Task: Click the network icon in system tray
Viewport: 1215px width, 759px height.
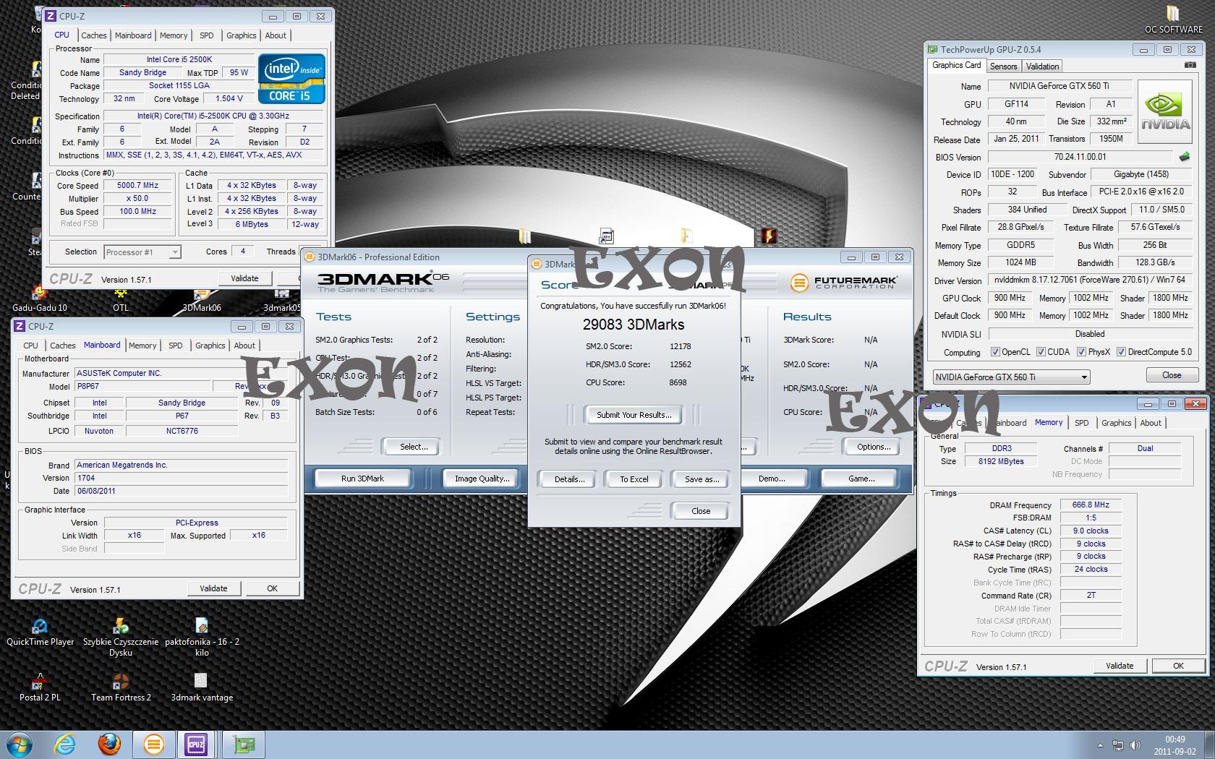Action: click(x=1118, y=745)
